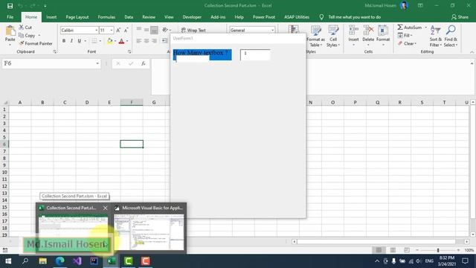Open Visual Studio from taskbar

pyautogui.click(x=77, y=261)
